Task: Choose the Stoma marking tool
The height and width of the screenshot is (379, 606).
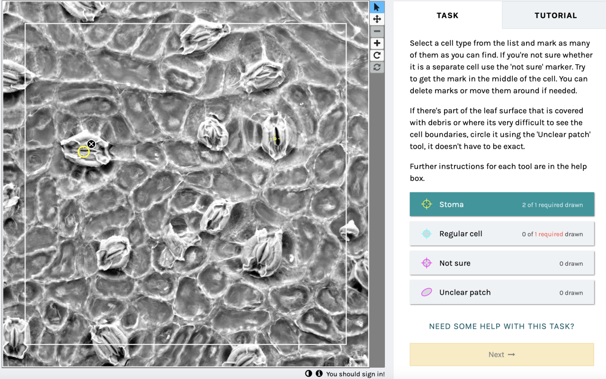Action: [502, 204]
